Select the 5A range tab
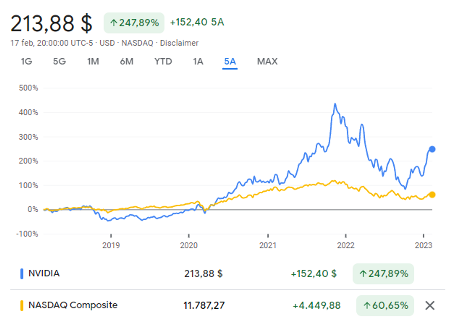This screenshot has width=456, height=321. click(230, 61)
